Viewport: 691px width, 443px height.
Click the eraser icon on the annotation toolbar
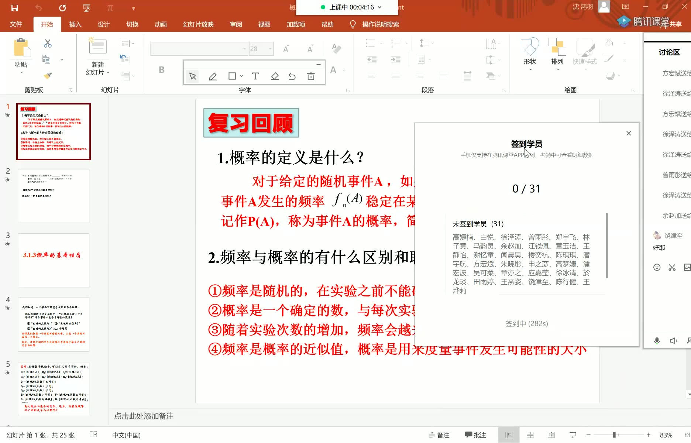pos(275,76)
